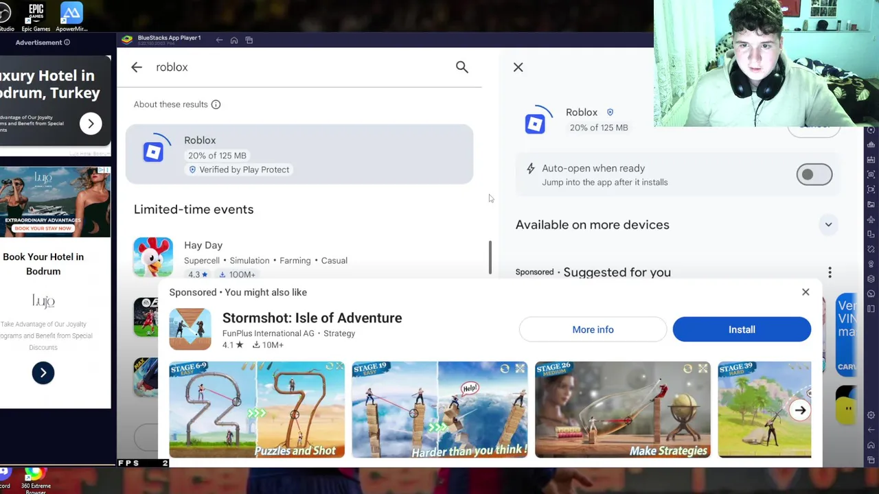Dismiss the Stormshot sponsored banner
Screen dimensions: 879x494
pyautogui.click(x=806, y=292)
